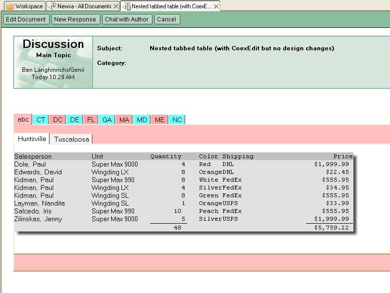Image resolution: width=390 pixels, height=293 pixels.
Task: Click the Workspace folder icon
Action: 10,6
